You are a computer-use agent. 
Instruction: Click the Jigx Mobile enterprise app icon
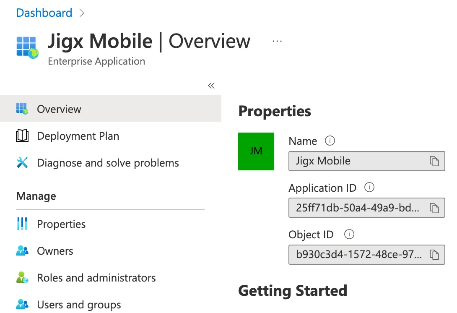click(x=27, y=47)
